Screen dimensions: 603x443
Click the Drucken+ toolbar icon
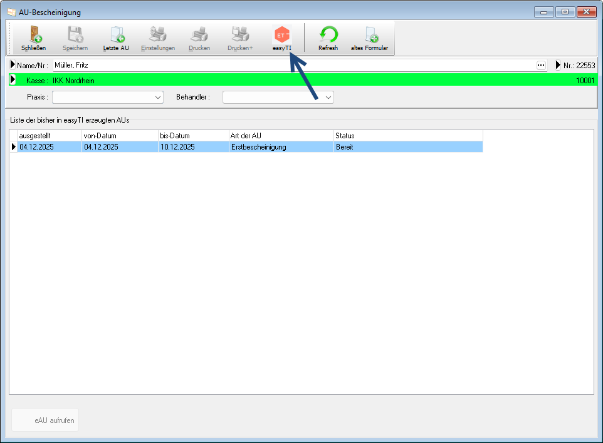(240, 35)
